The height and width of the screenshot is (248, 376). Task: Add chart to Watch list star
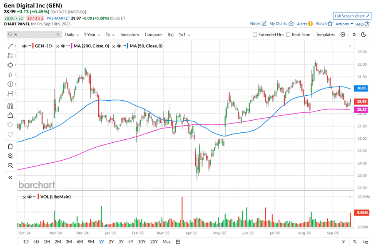(324, 23)
